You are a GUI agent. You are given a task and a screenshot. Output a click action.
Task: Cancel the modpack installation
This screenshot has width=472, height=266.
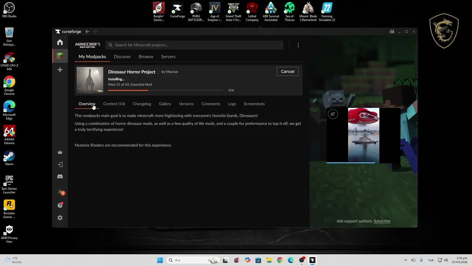point(288,72)
